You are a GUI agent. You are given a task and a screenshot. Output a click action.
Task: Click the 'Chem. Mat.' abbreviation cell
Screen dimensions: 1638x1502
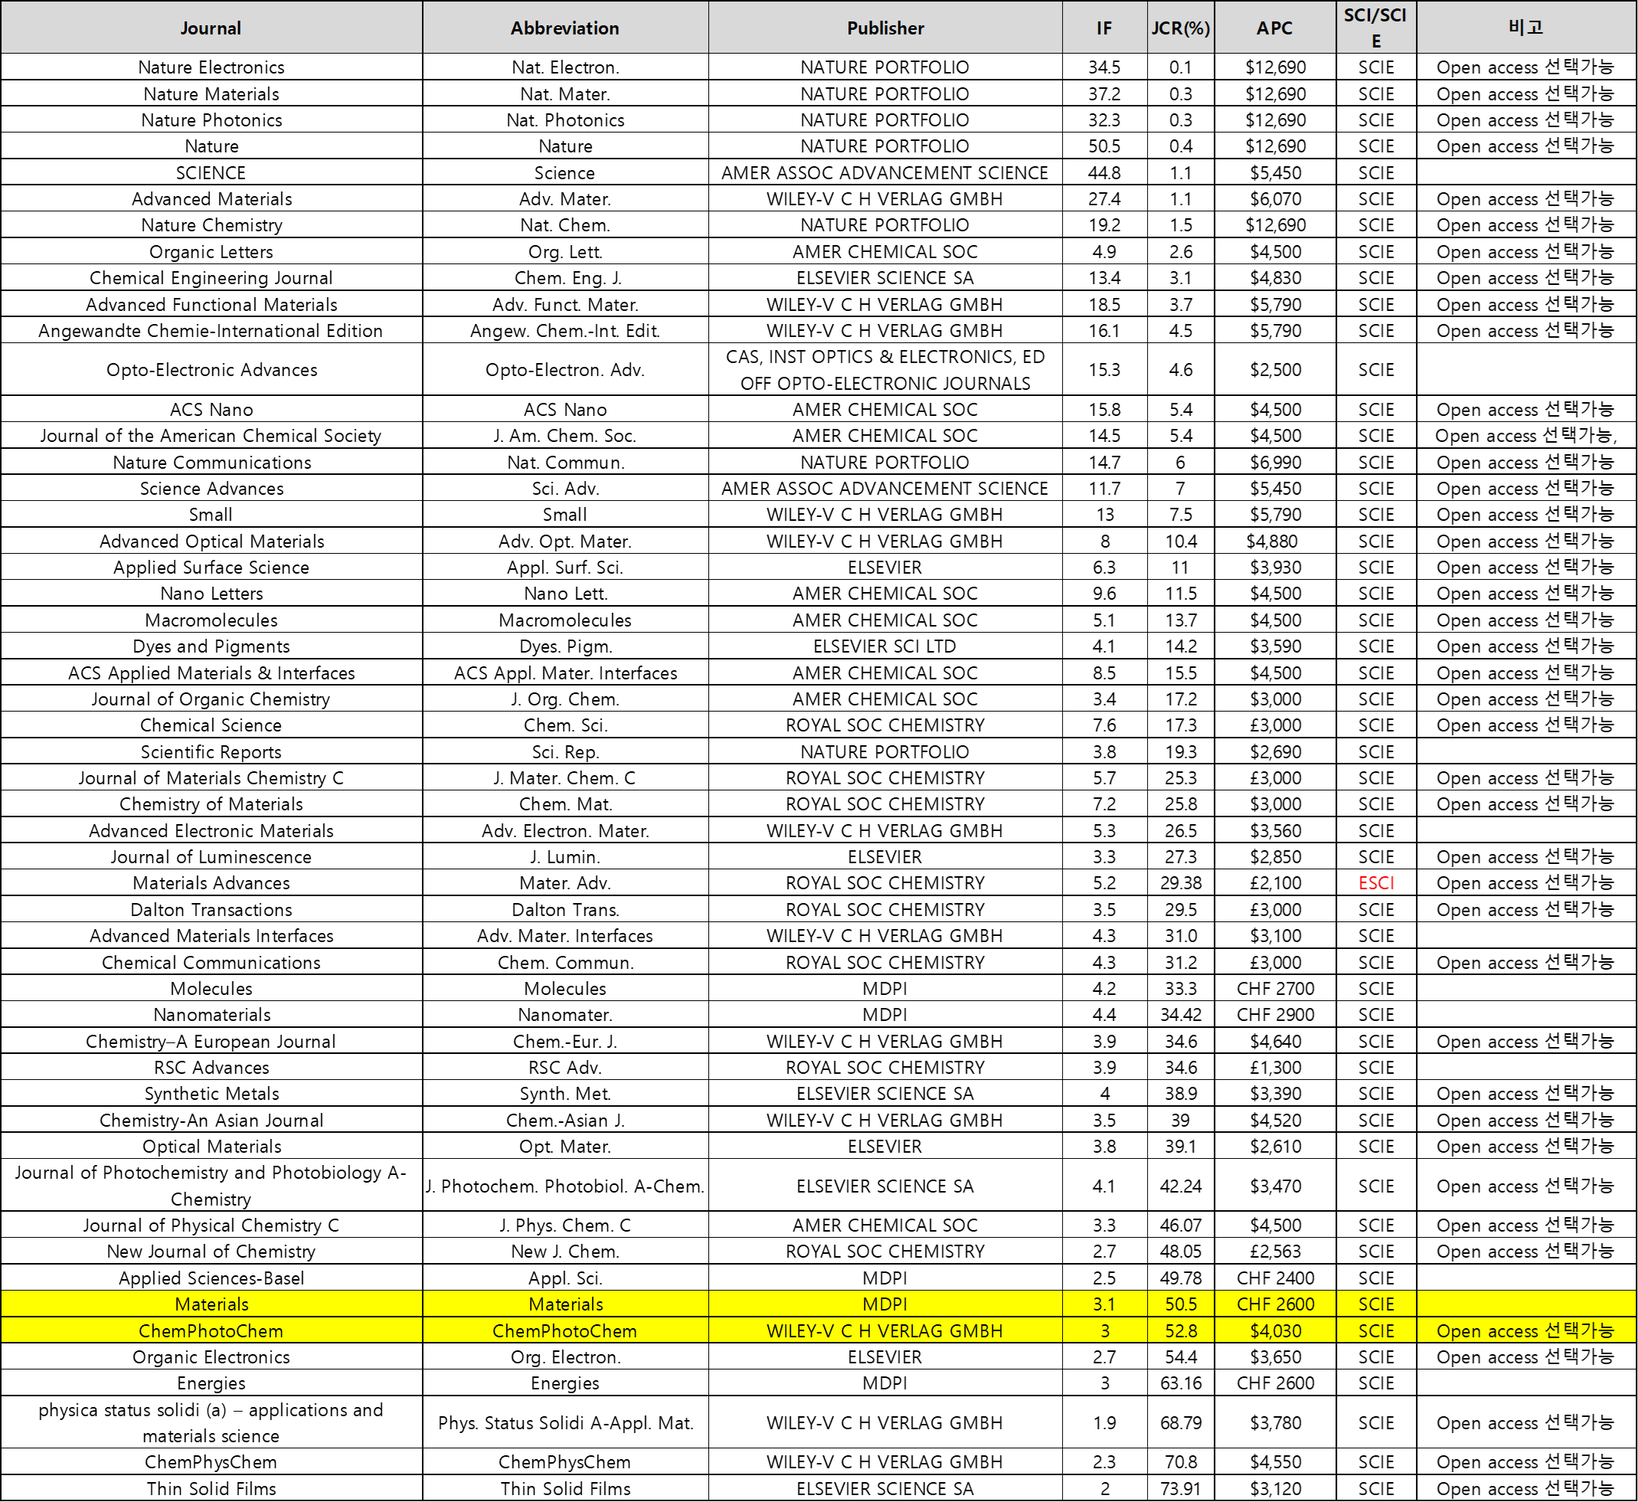(x=564, y=803)
